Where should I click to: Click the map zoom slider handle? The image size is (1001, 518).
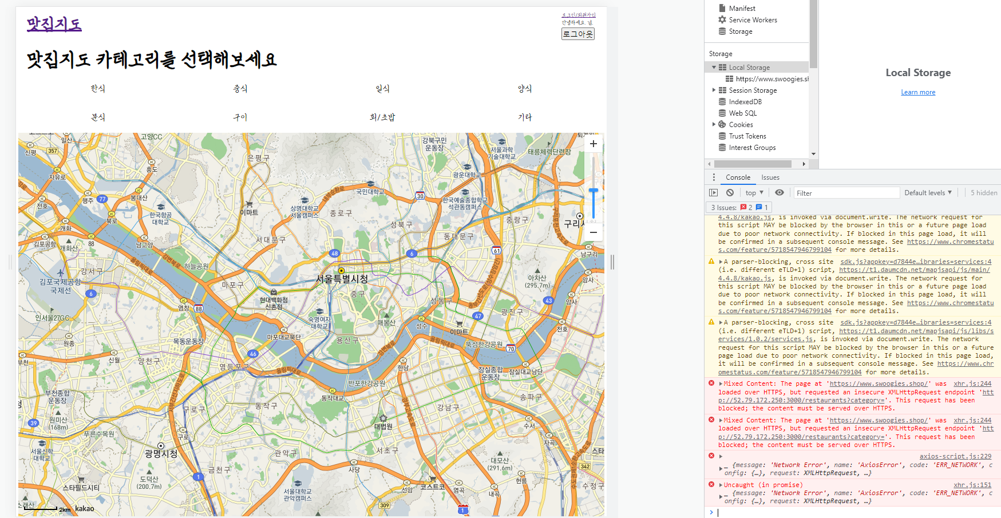[x=594, y=190]
